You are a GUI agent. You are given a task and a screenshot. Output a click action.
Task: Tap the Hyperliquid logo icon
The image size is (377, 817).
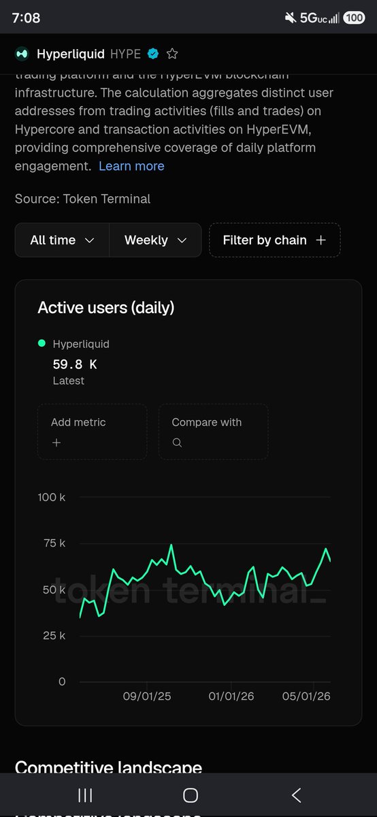pos(22,53)
